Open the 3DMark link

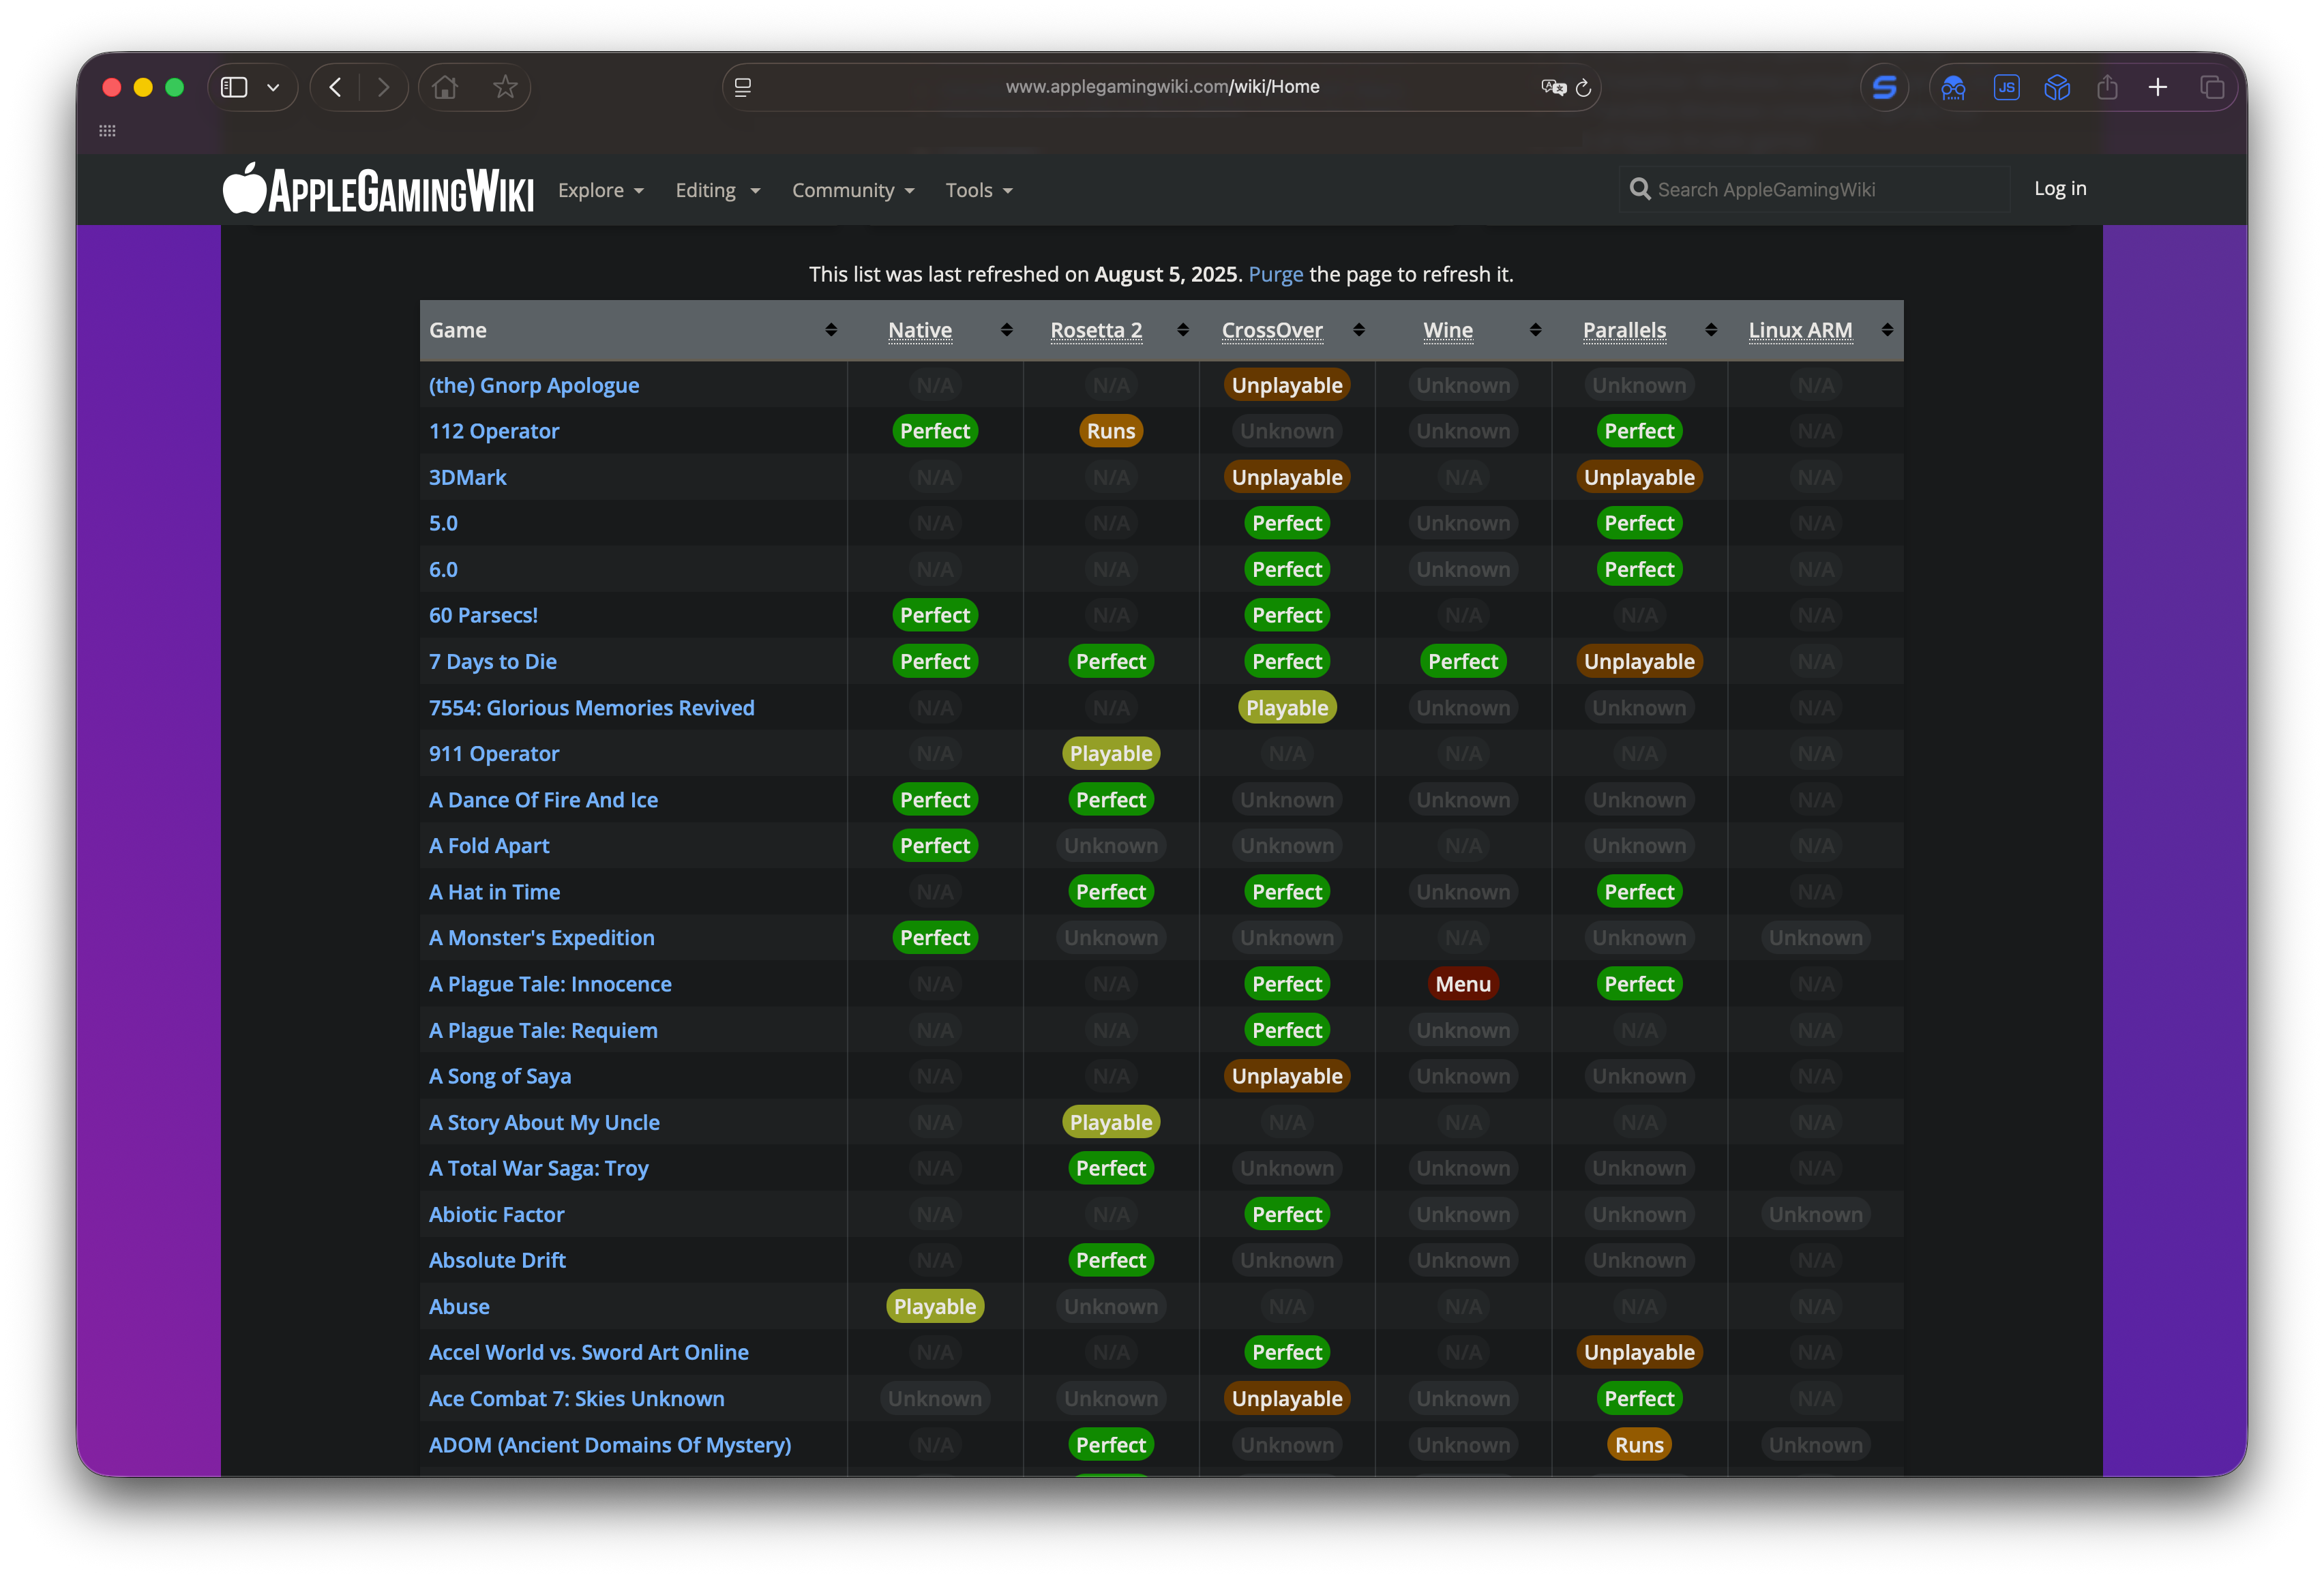coord(468,477)
